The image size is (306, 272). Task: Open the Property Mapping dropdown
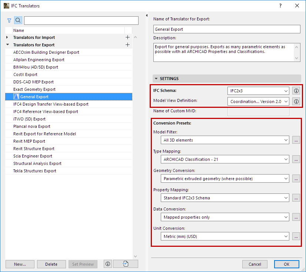point(225,198)
